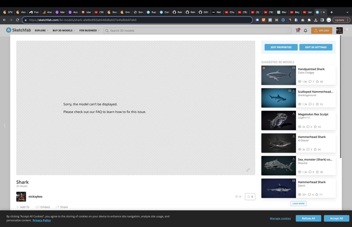Screen dimensions: 352x227
Task: Open the browser downloads icon
Action: [x=316, y=20]
